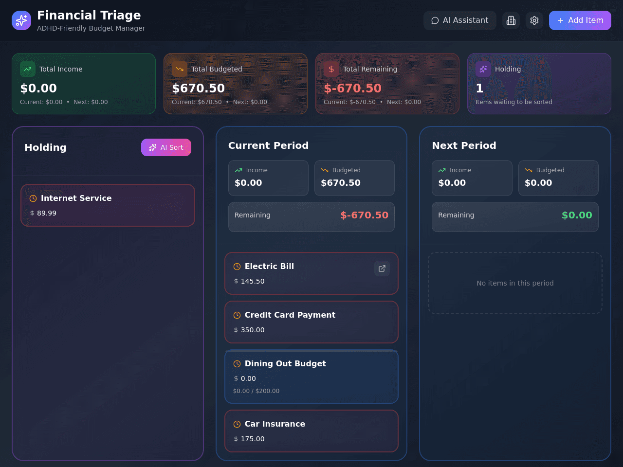Click the Add Item button
This screenshot has width=623, height=467.
[580, 20]
